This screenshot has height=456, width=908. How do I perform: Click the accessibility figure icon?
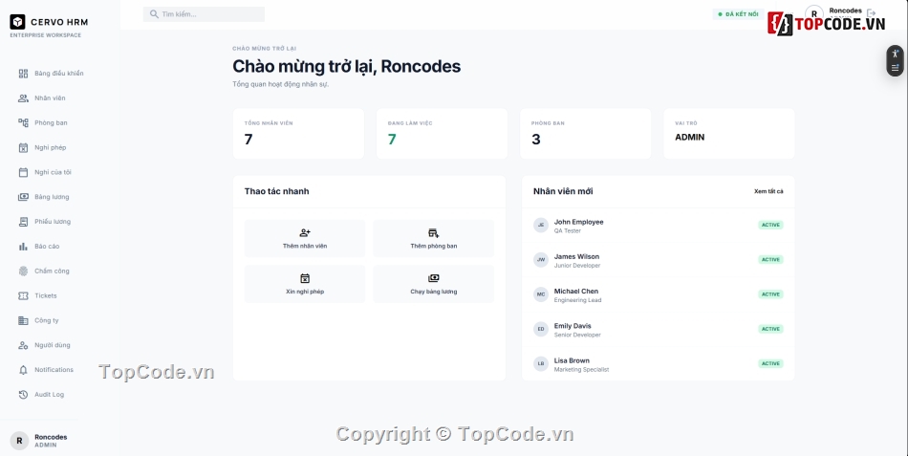click(x=896, y=54)
